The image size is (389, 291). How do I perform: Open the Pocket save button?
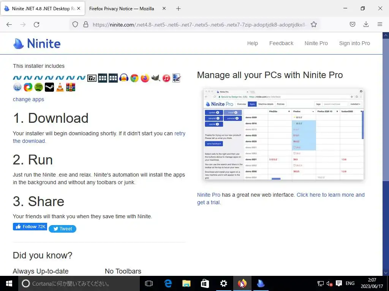[353, 25]
